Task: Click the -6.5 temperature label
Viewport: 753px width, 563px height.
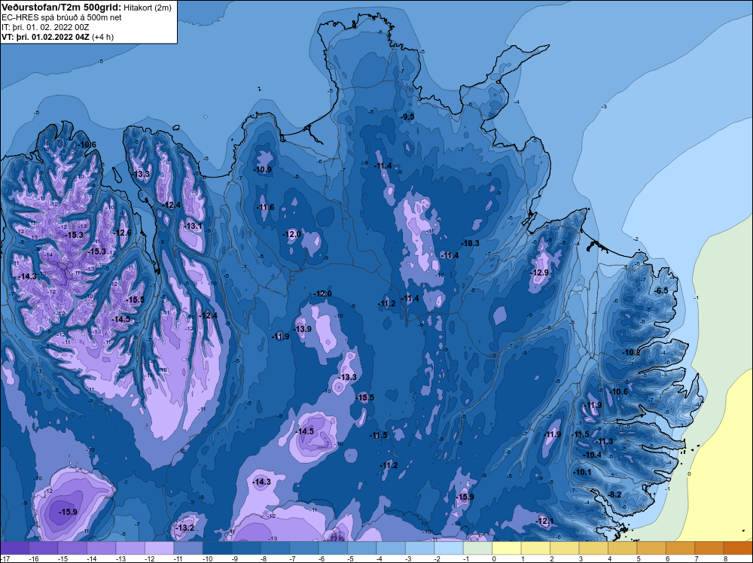Action: tap(661, 291)
